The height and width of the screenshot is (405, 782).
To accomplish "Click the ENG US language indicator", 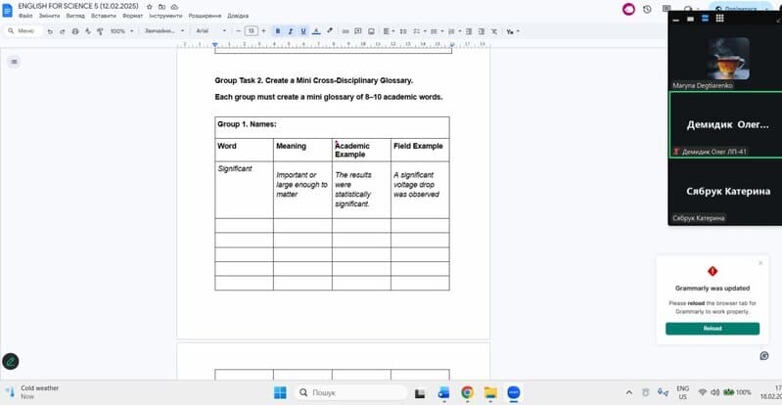I will 683,392.
